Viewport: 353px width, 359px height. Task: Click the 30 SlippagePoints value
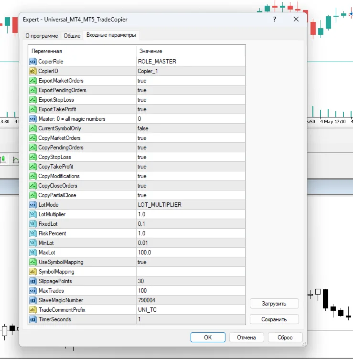(191, 281)
